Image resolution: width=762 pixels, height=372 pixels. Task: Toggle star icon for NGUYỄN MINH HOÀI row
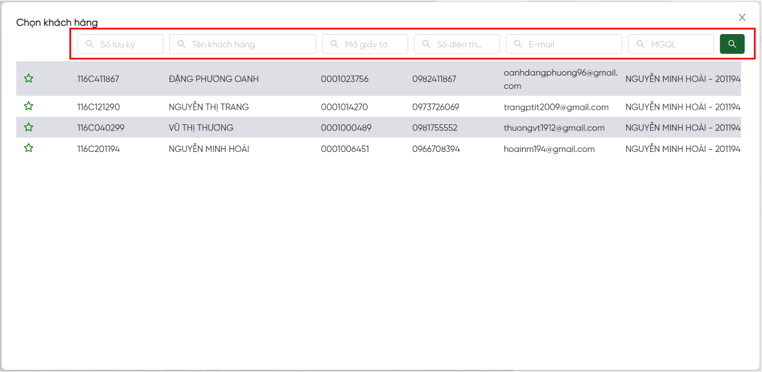coord(28,148)
